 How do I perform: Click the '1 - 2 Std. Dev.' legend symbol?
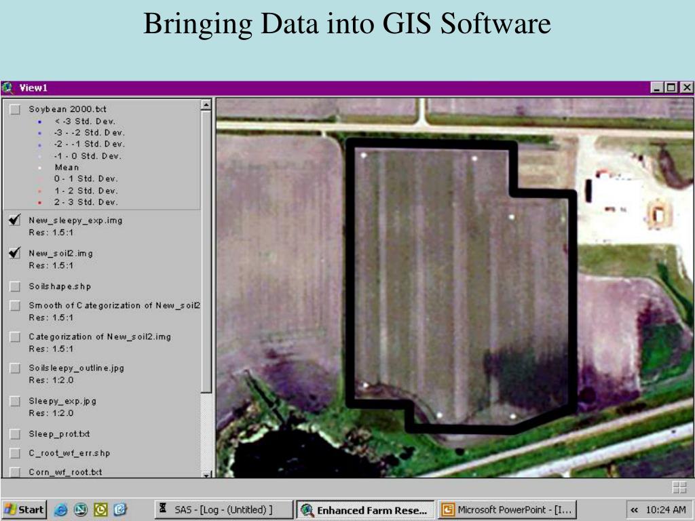click(40, 191)
